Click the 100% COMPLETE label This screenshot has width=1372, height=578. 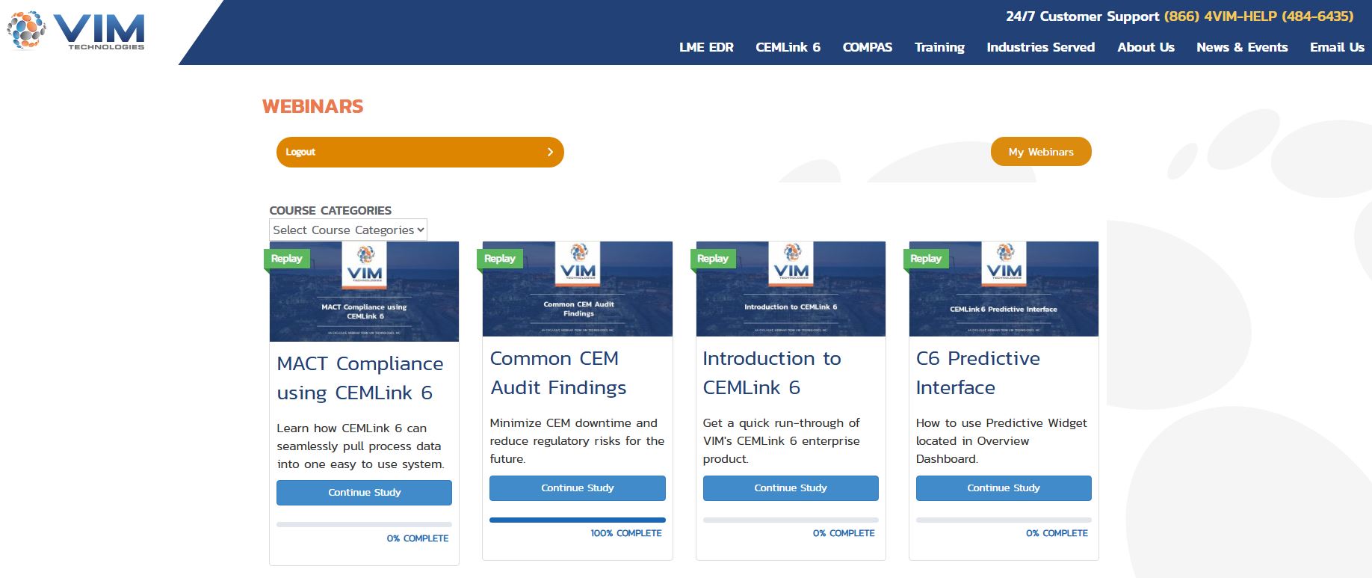click(626, 533)
